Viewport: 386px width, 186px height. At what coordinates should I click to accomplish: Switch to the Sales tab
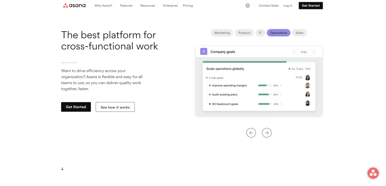(x=300, y=33)
